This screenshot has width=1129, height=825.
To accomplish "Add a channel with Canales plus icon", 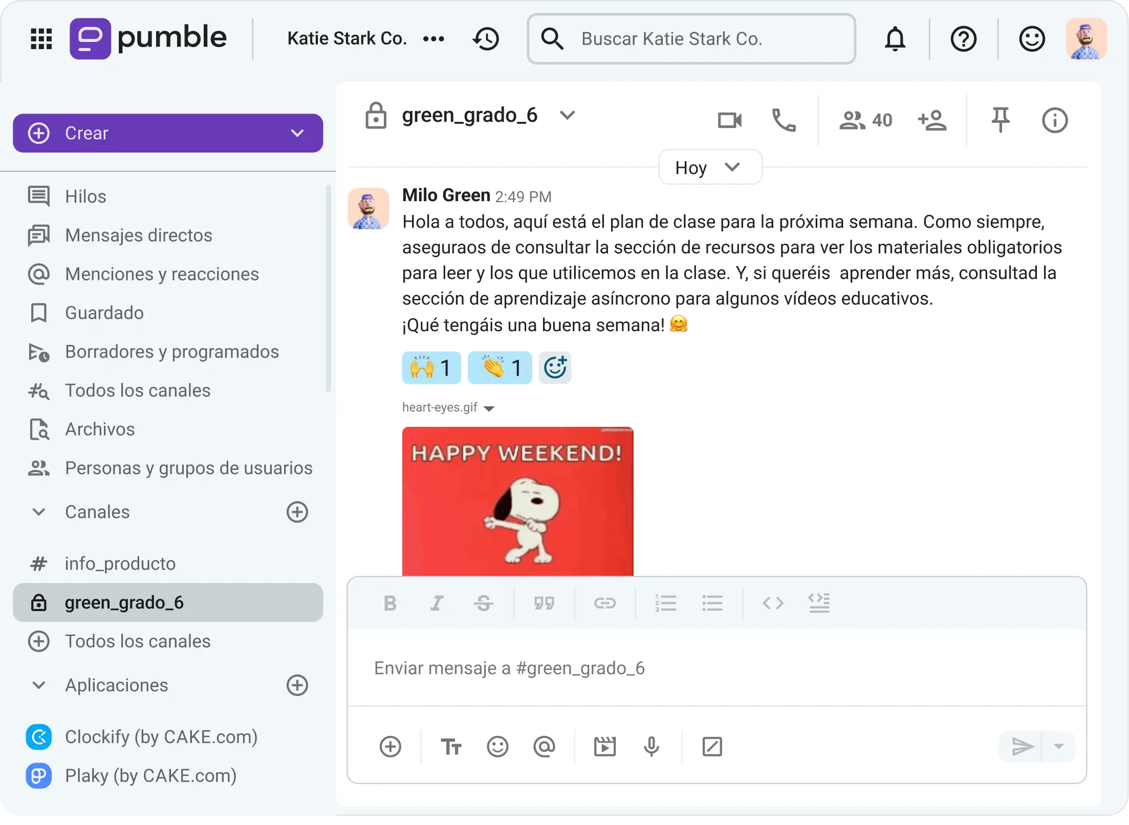I will pyautogui.click(x=297, y=512).
